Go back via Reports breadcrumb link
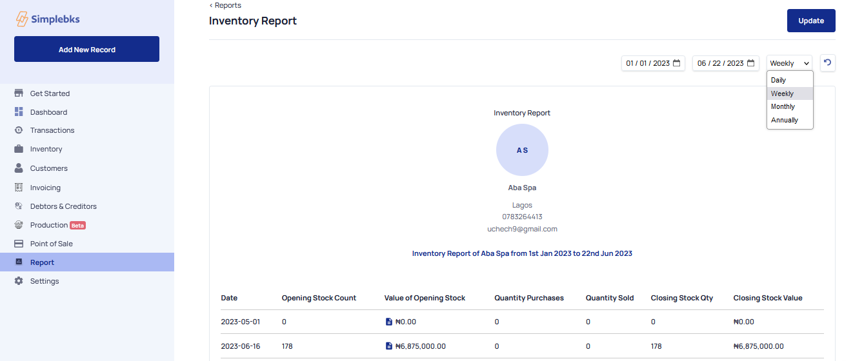This screenshot has height=361, width=853. [227, 5]
